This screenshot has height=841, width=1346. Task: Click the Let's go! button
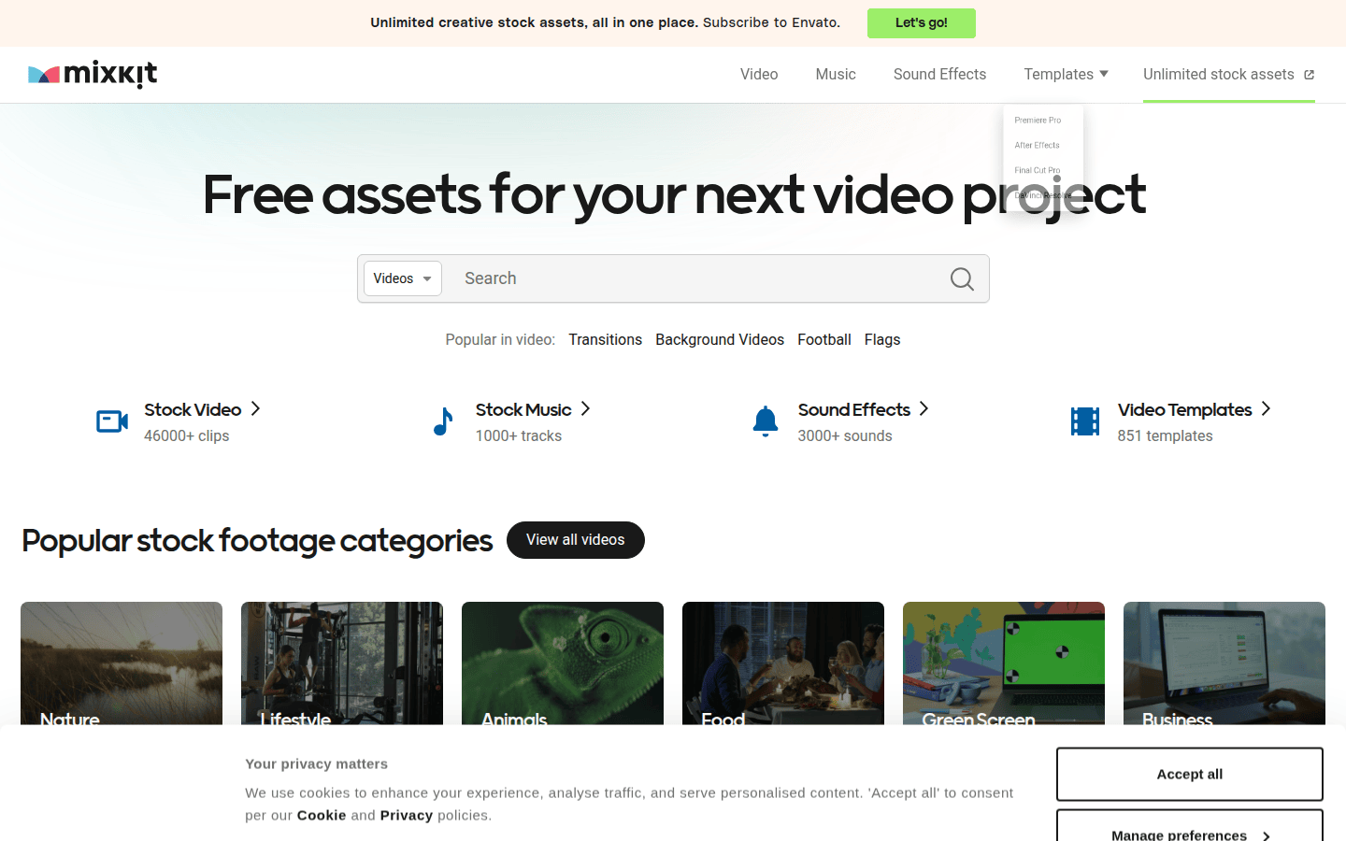point(922,23)
